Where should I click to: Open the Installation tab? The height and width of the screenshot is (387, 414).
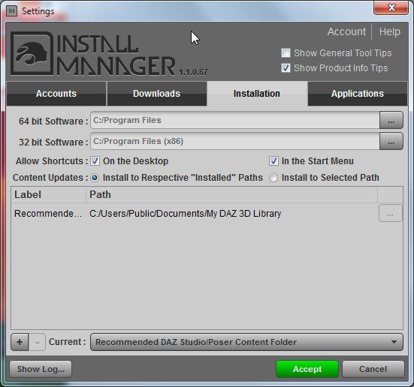click(257, 94)
